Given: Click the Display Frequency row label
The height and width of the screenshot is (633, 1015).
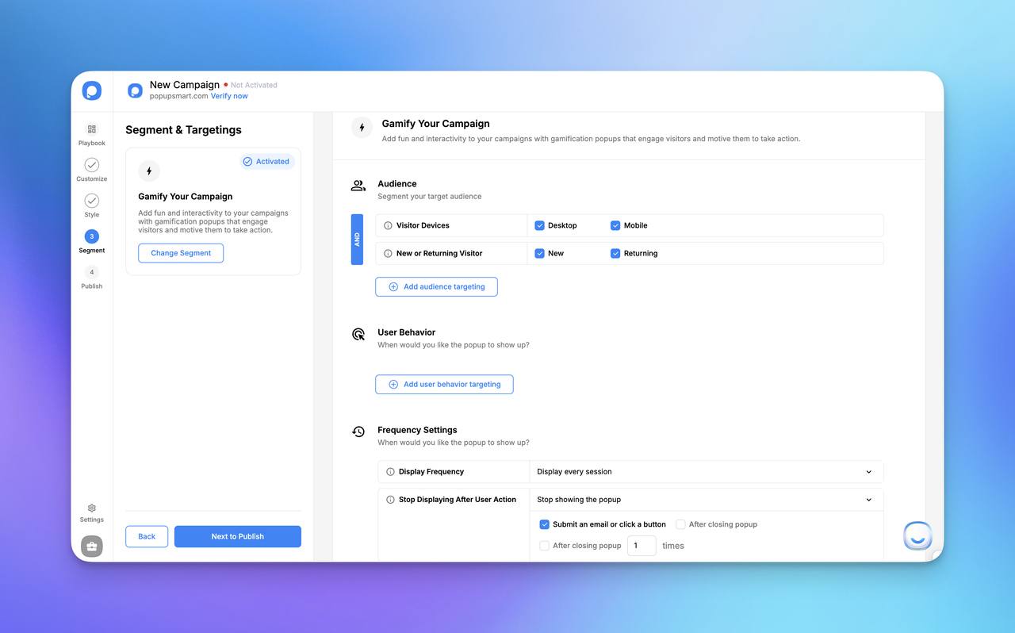Looking at the screenshot, I should coord(431,471).
